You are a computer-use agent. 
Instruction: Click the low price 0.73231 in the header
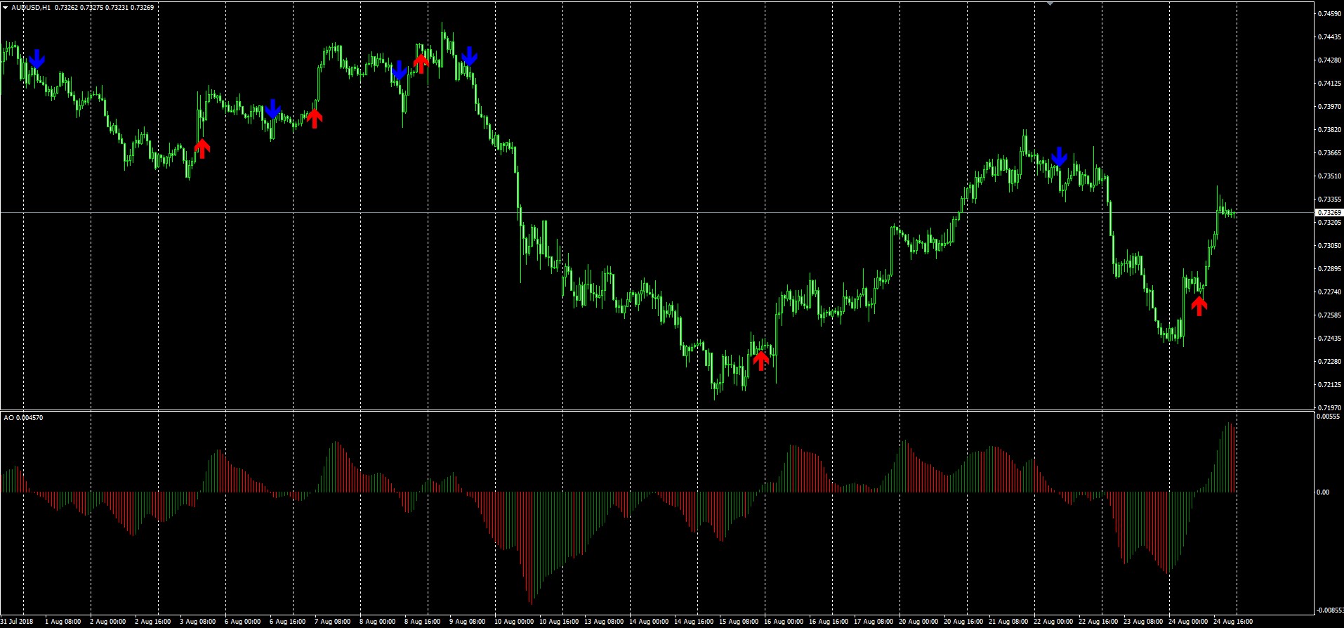coord(117,7)
